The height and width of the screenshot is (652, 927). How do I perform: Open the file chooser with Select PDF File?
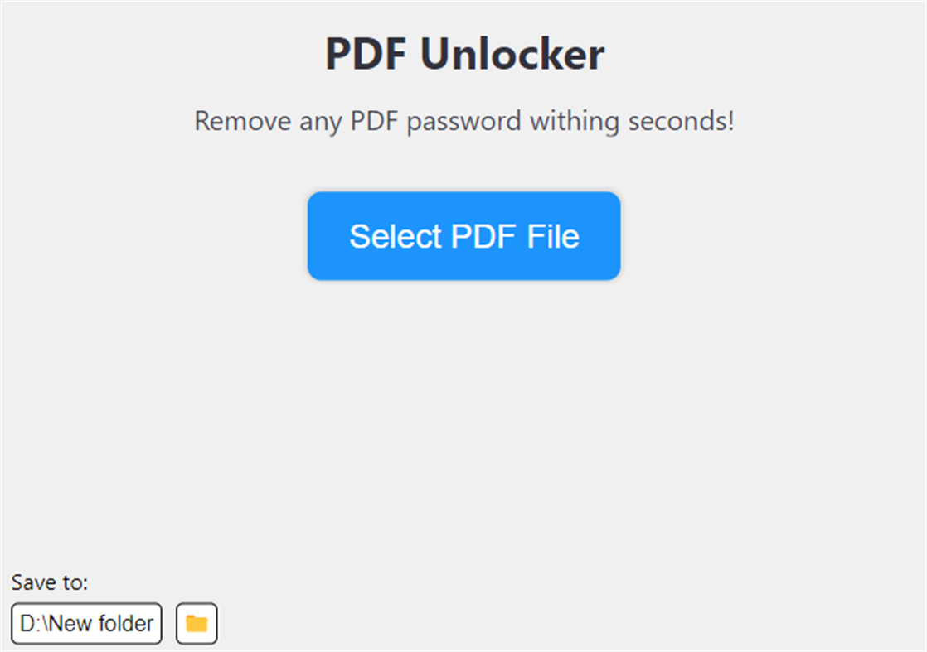(463, 236)
